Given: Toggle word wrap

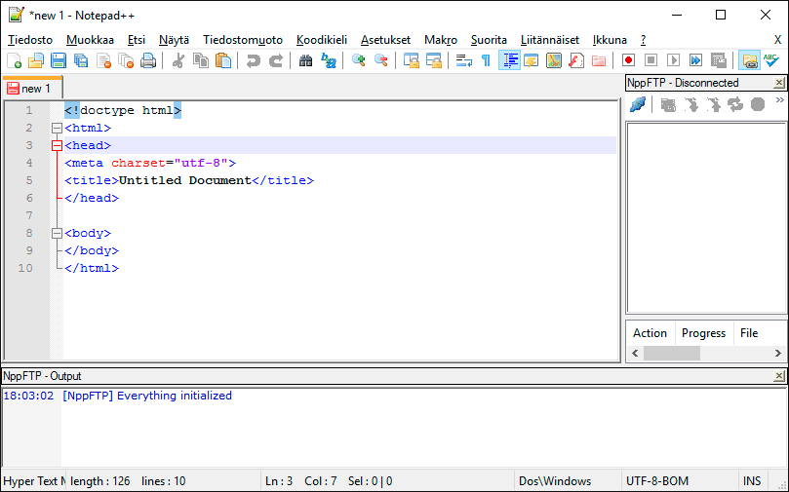Looking at the screenshot, I should click(463, 60).
